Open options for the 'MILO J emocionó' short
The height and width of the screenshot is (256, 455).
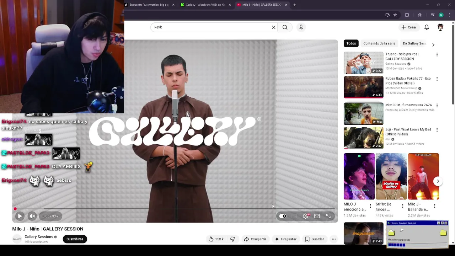point(370,206)
